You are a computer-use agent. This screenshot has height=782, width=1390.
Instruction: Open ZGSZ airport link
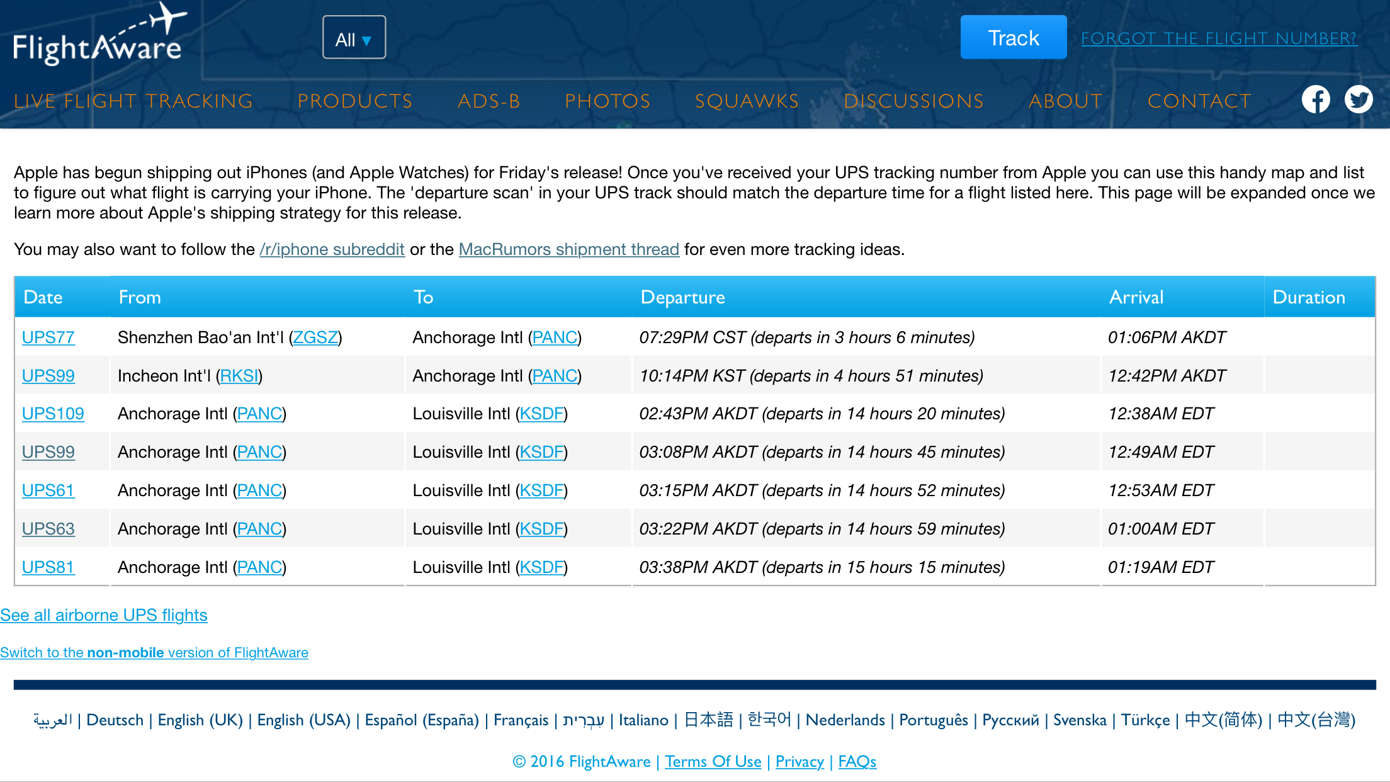(315, 337)
